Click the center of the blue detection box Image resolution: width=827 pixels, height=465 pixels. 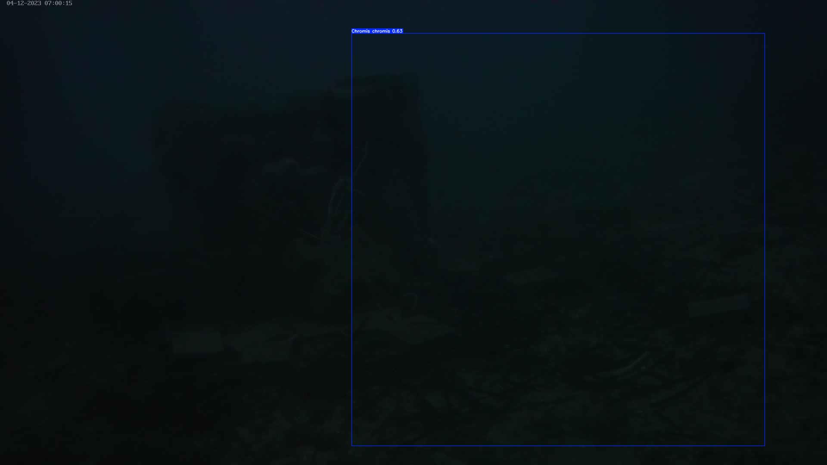tap(558, 239)
